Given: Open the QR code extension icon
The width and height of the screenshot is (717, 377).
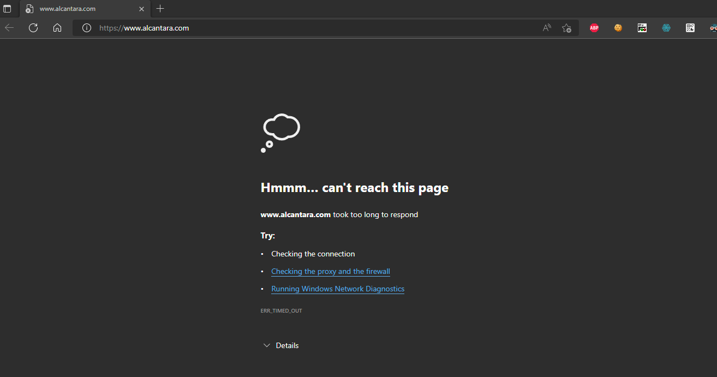Looking at the screenshot, I should coord(690,28).
